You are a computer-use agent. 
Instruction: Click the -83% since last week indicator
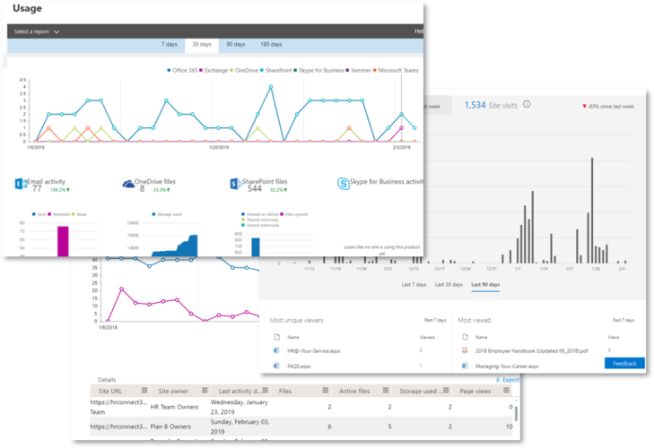point(608,107)
